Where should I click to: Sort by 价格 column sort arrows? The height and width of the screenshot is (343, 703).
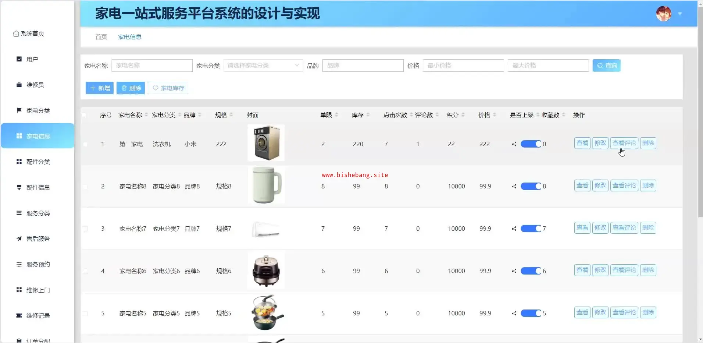click(x=495, y=115)
